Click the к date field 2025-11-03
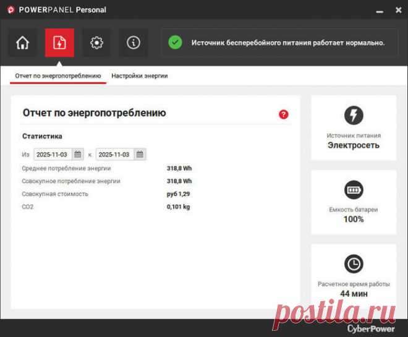408x337 pixels. click(115, 155)
